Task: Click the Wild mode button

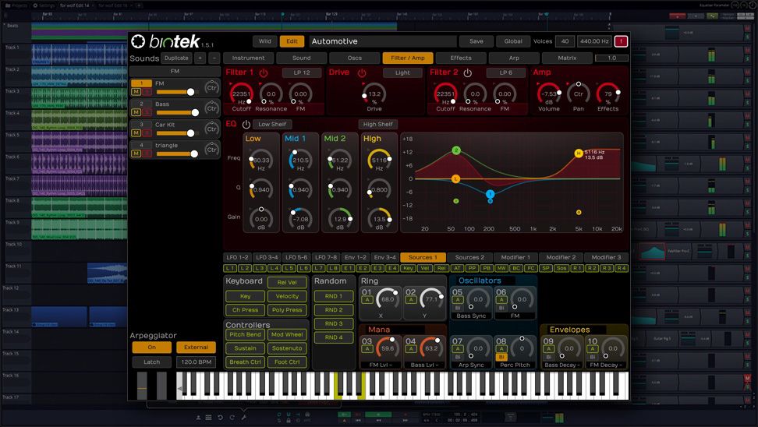Action: (x=265, y=41)
